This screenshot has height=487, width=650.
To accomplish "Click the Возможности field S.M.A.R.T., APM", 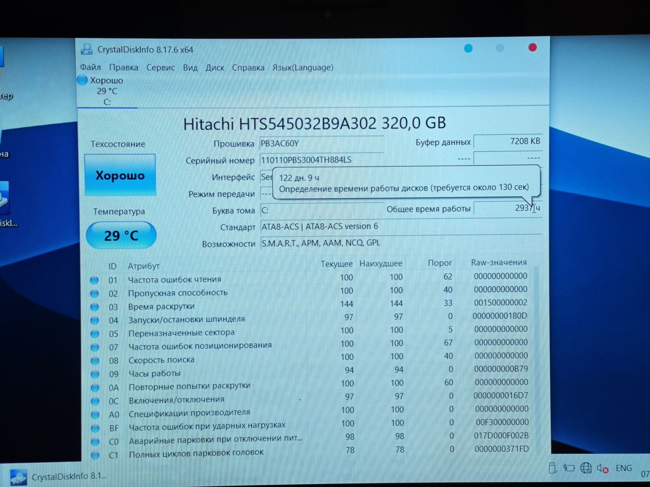I will click(x=401, y=243).
